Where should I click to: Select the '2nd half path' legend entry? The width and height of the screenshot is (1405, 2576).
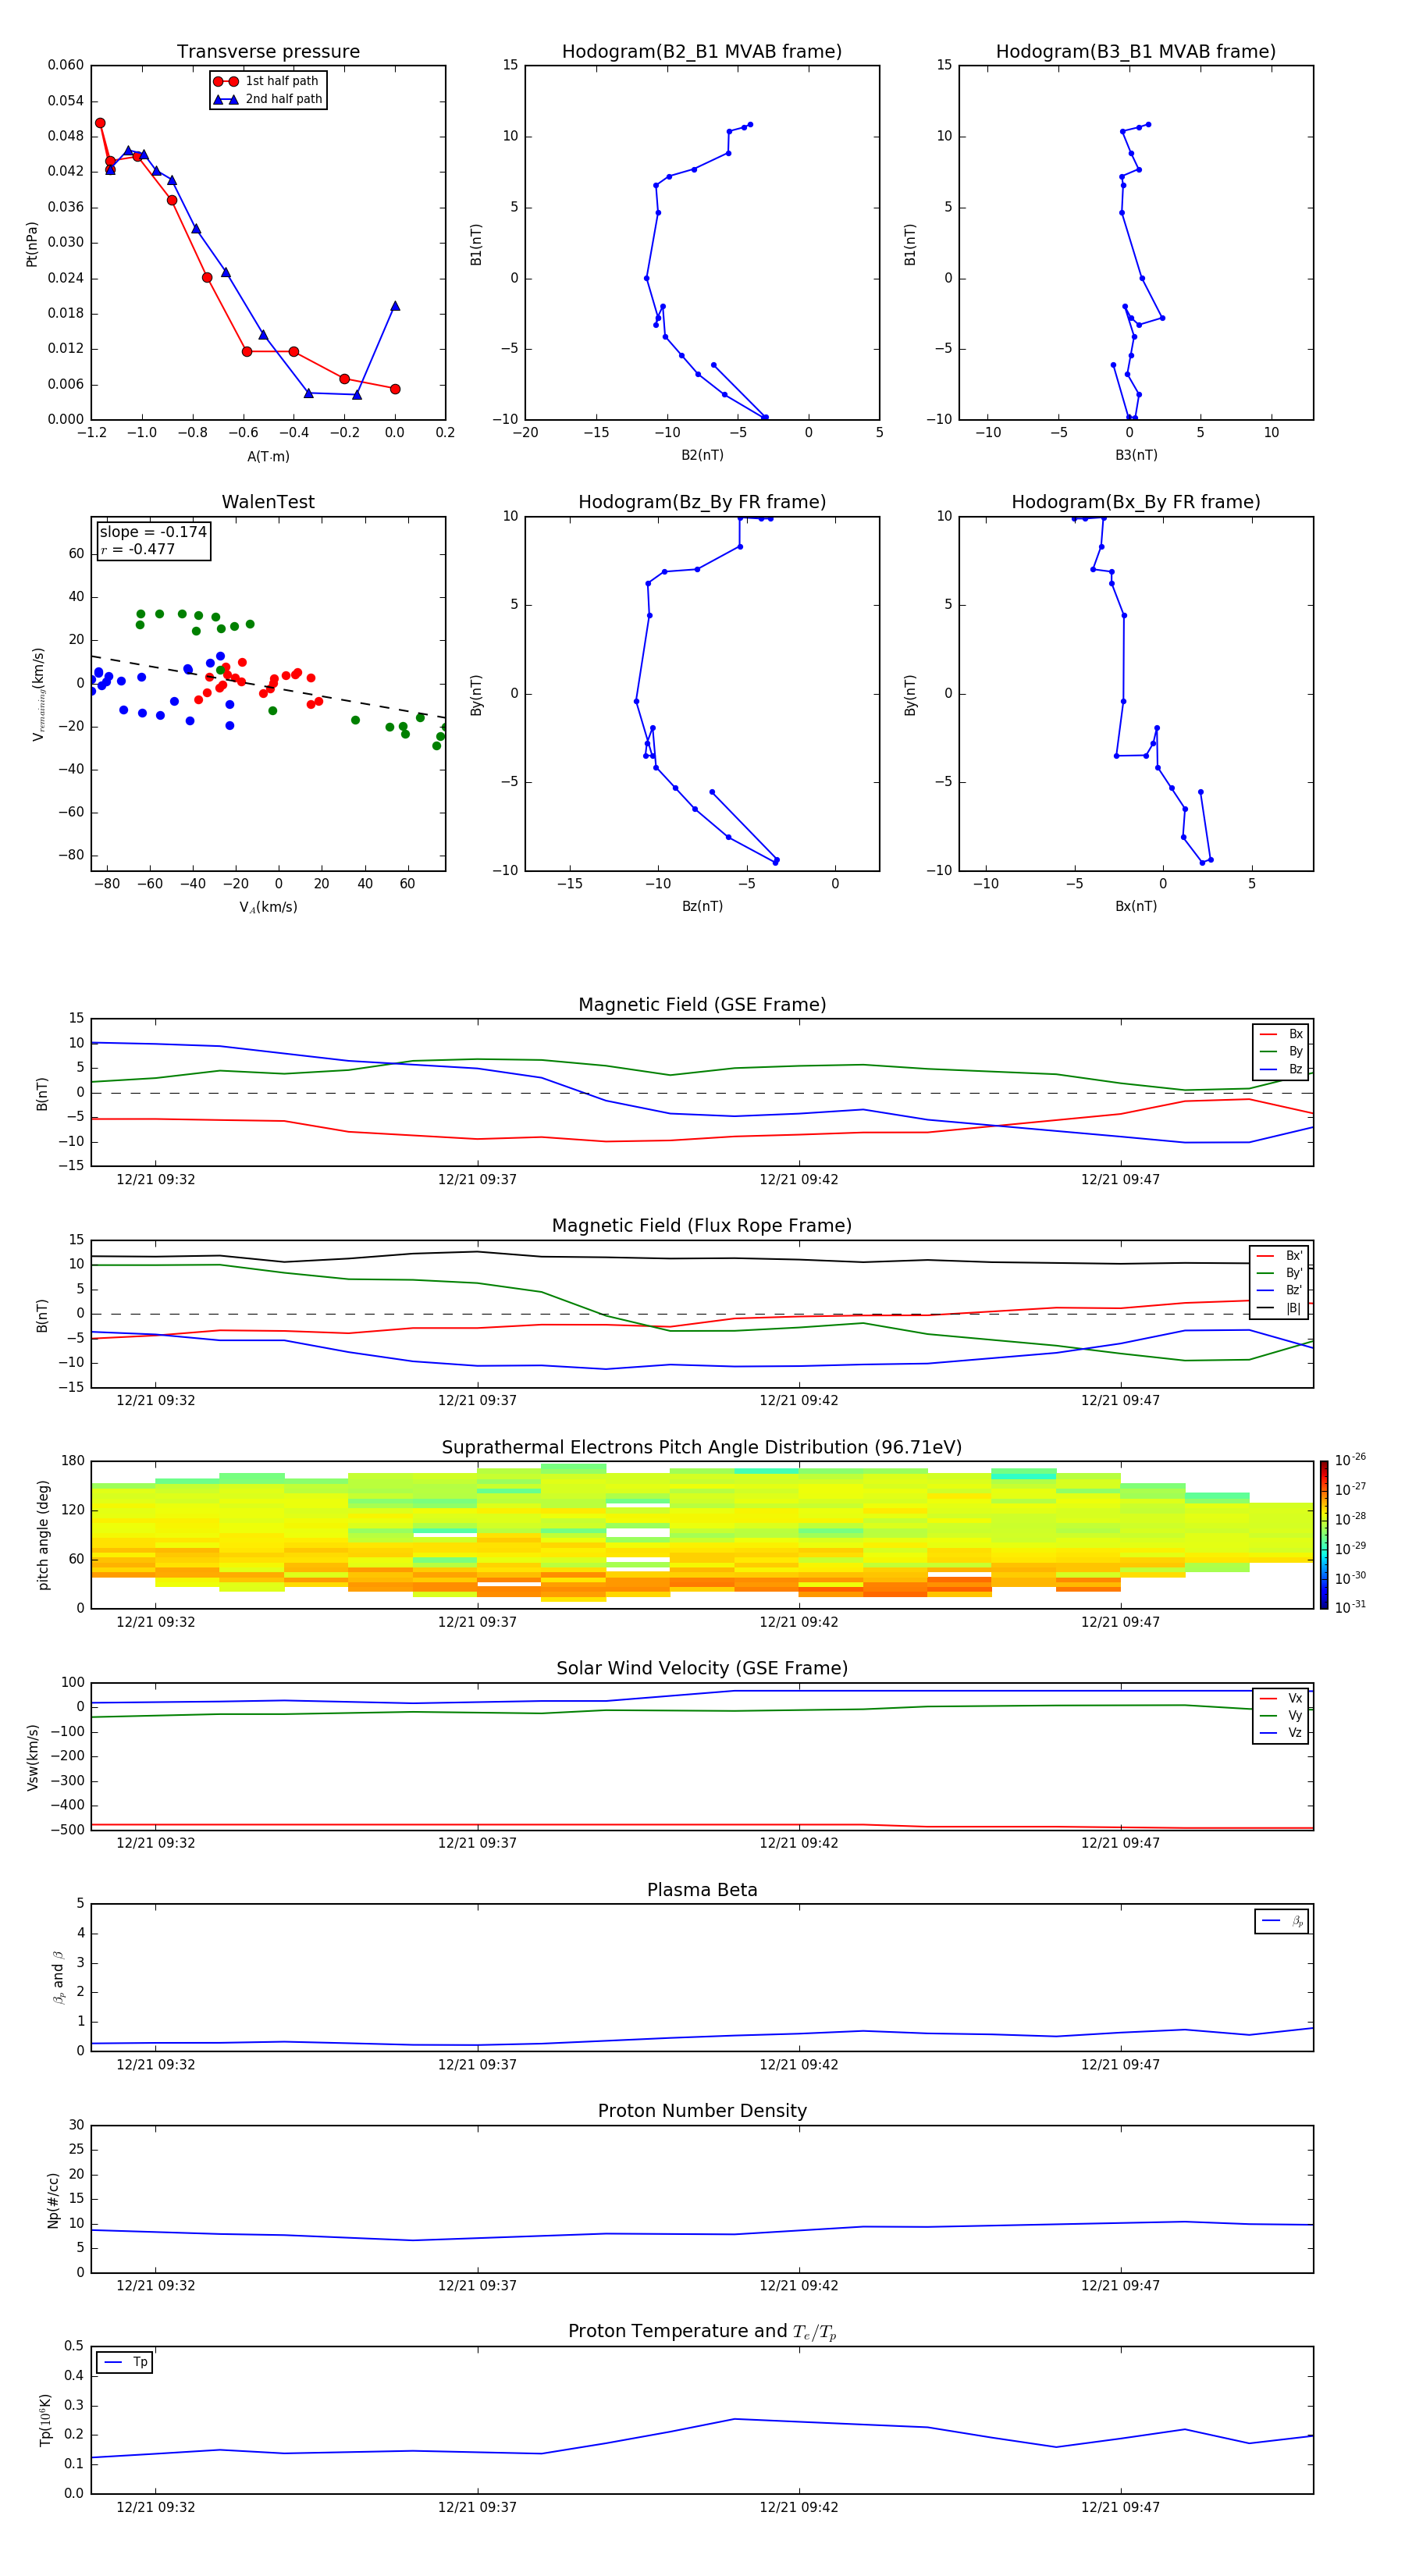[283, 99]
